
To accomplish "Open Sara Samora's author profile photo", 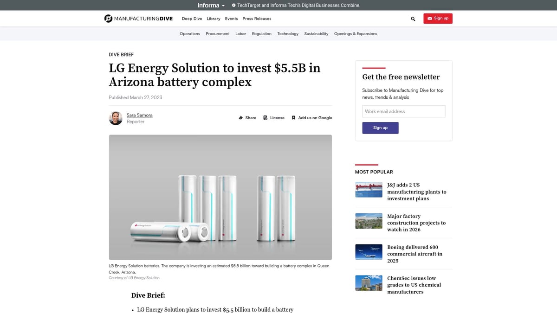I will point(115,118).
